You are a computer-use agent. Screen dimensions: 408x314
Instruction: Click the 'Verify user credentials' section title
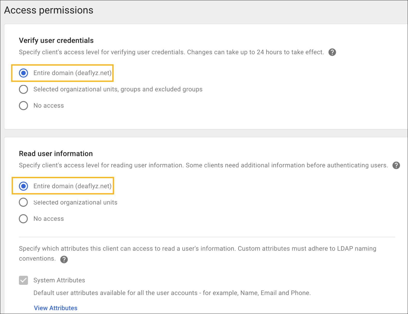click(56, 41)
